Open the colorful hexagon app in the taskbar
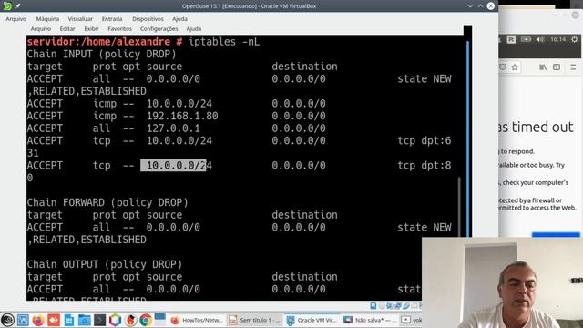583x328 pixels. (116, 320)
